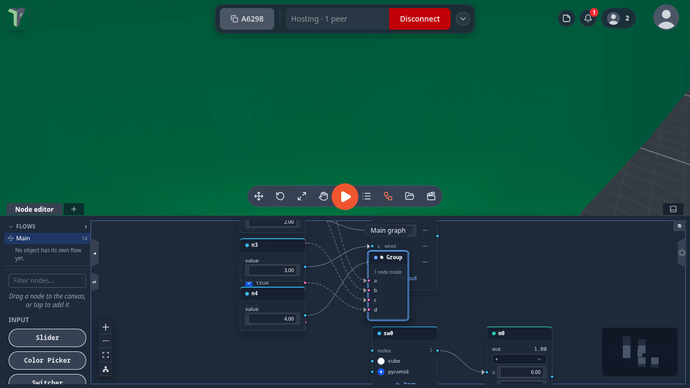The height and width of the screenshot is (388, 690).
Task: Select the move/translate tool in the toolbar
Action: (x=259, y=196)
